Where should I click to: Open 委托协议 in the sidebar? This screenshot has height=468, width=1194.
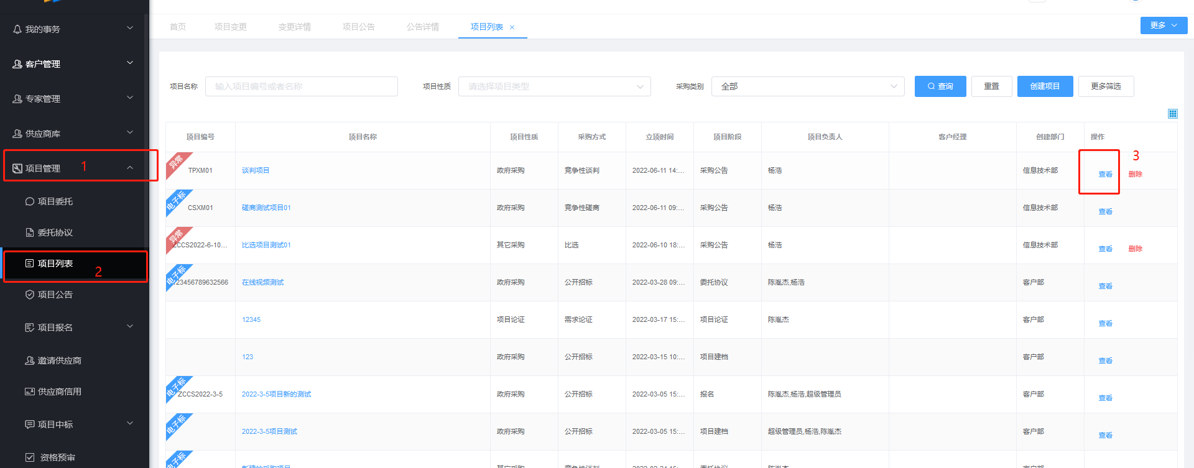click(55, 232)
